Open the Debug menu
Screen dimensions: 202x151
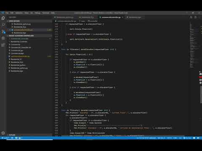click(x=37, y=13)
